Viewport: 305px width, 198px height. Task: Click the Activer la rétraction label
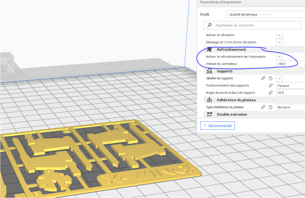[x=220, y=35]
